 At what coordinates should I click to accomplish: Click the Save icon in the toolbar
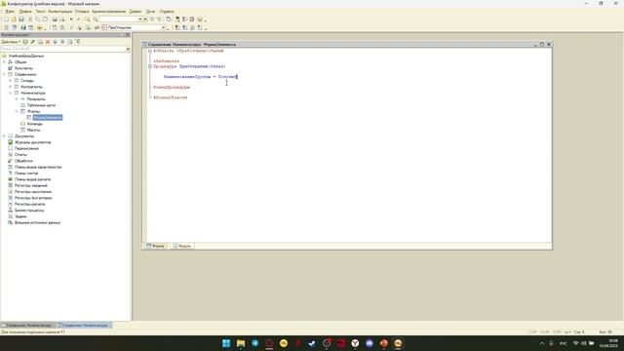point(21,19)
